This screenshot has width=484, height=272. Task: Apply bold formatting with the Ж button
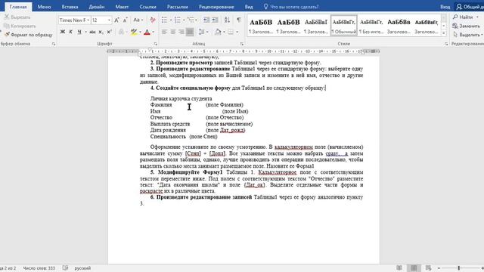pos(63,32)
